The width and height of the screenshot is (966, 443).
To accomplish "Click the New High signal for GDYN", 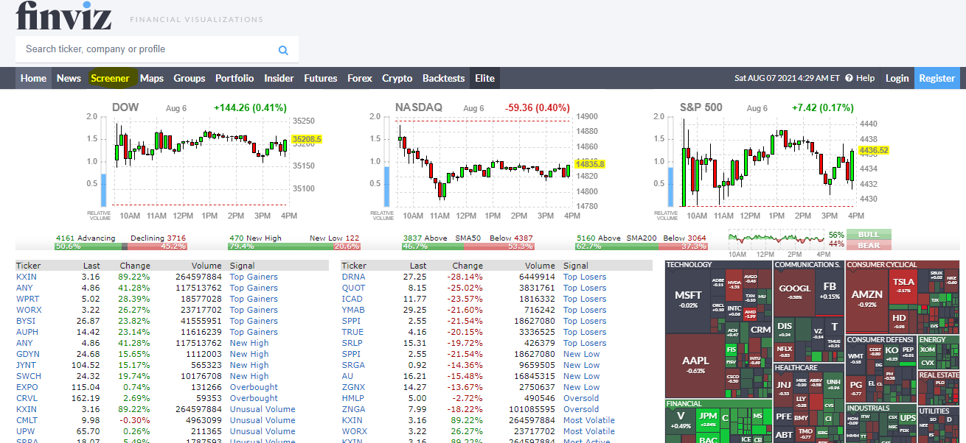I will (x=249, y=354).
